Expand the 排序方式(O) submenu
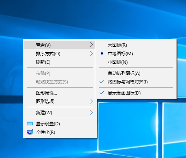Viewport: 186px width, 158px height. click(59, 53)
